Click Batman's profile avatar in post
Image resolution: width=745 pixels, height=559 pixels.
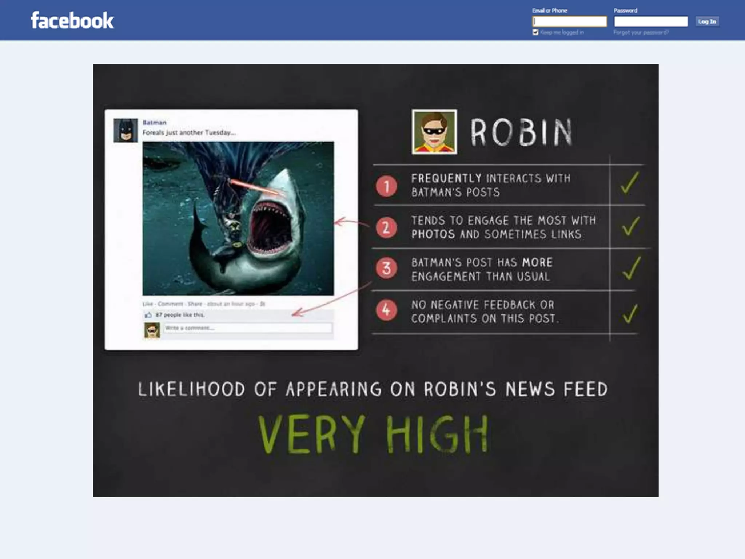coord(126,130)
